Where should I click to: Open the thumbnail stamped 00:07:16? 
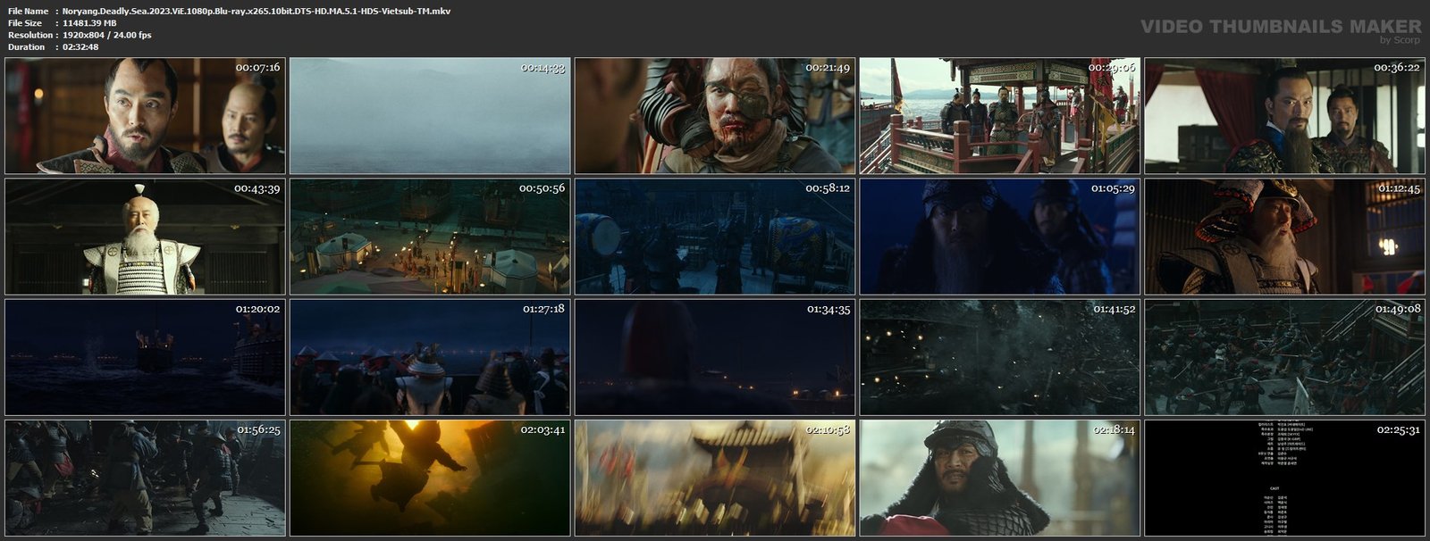pos(145,116)
